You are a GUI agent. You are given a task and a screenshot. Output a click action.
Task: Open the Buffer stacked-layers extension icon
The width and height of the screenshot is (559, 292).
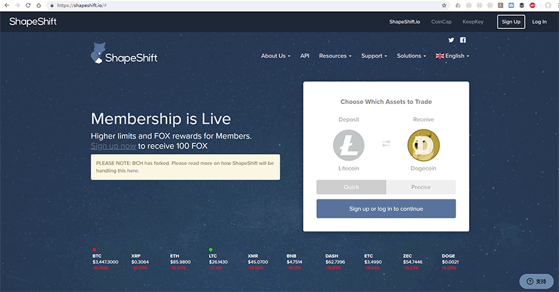(522, 5)
